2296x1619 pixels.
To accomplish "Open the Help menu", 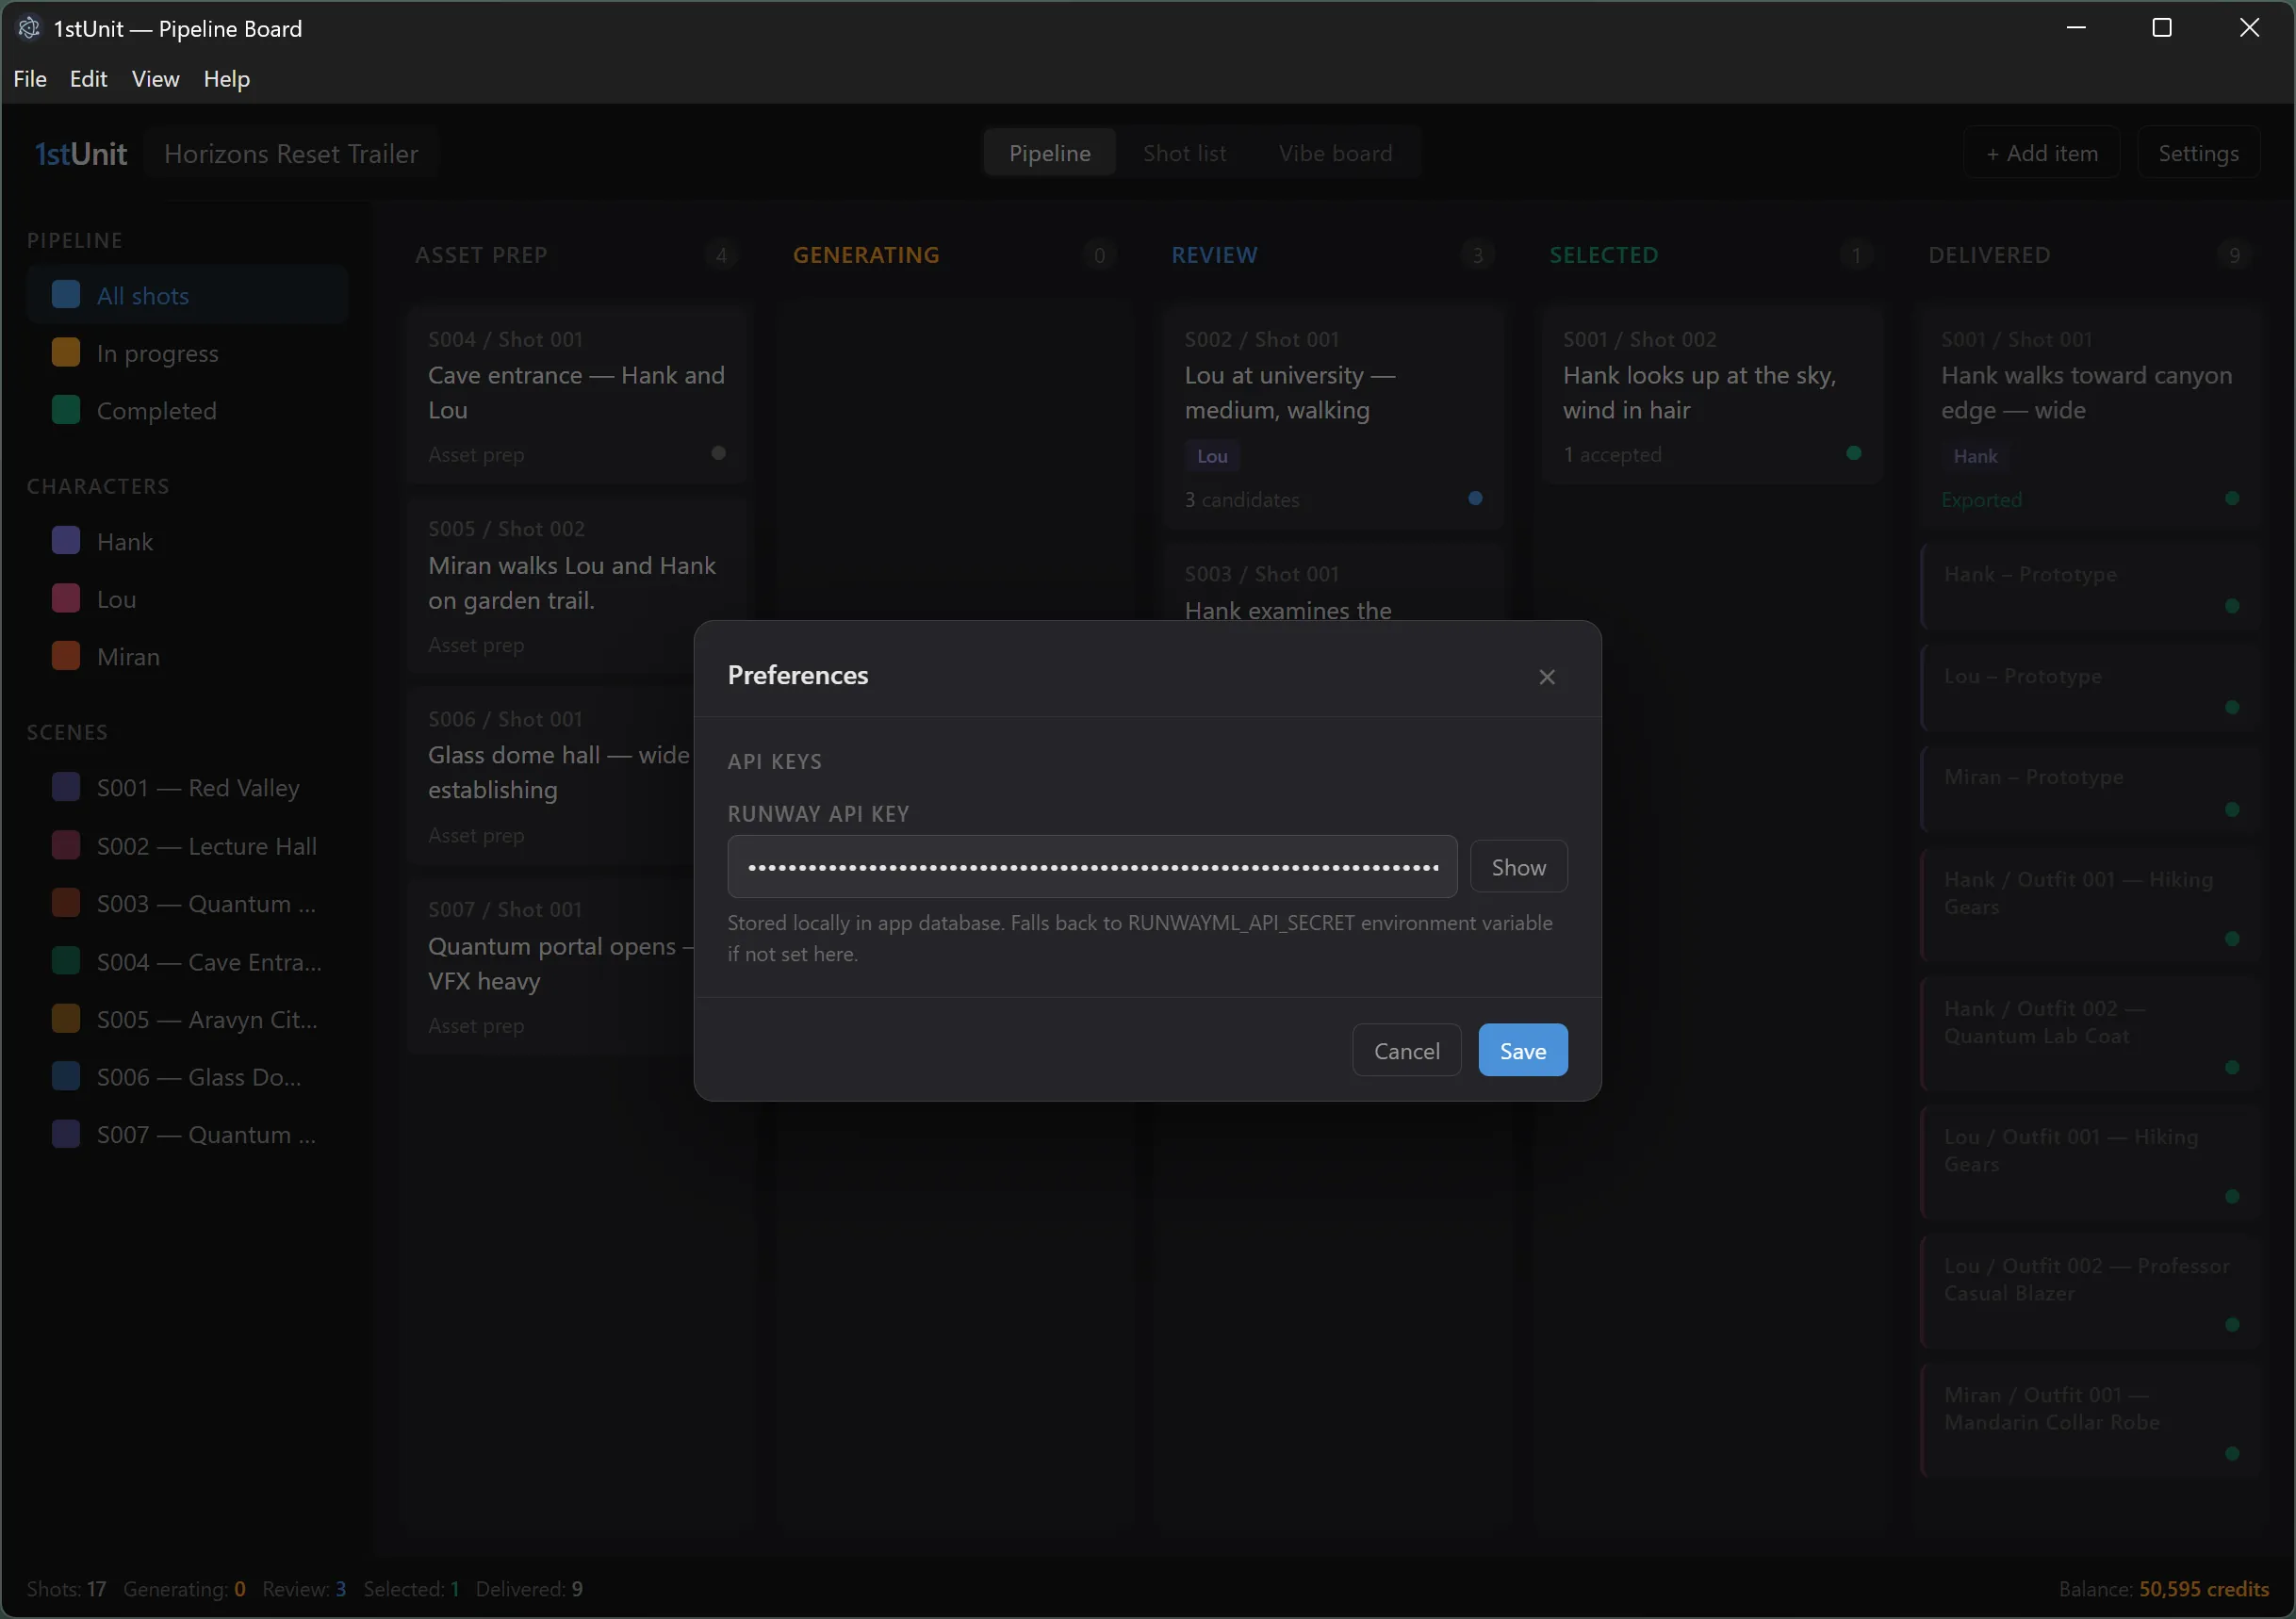I will [x=226, y=79].
